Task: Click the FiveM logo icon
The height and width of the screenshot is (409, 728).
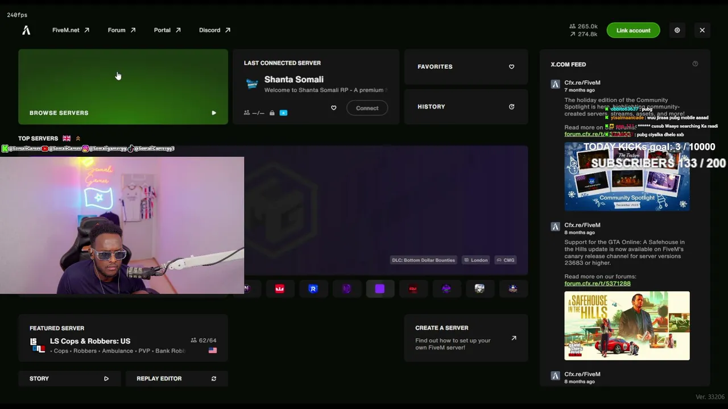Action: (x=26, y=30)
